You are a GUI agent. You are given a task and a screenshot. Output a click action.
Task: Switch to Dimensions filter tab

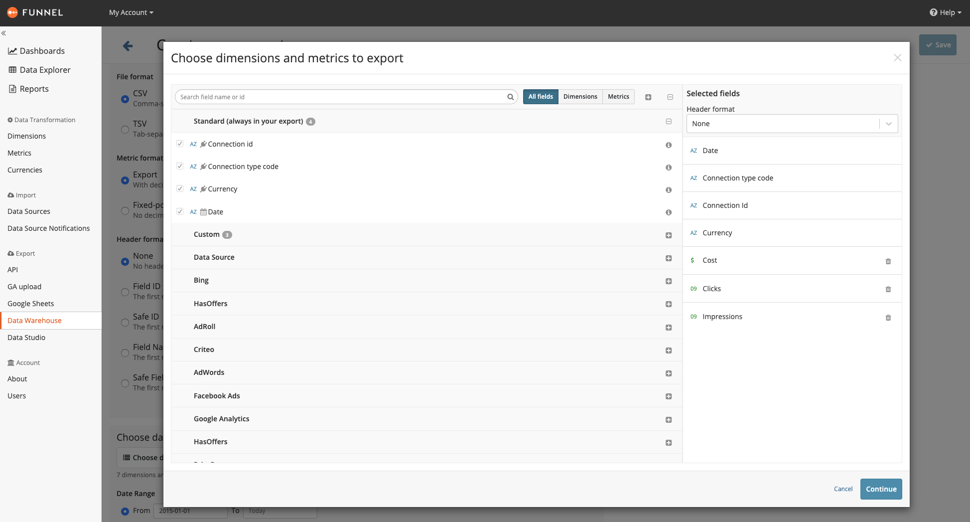click(x=580, y=97)
